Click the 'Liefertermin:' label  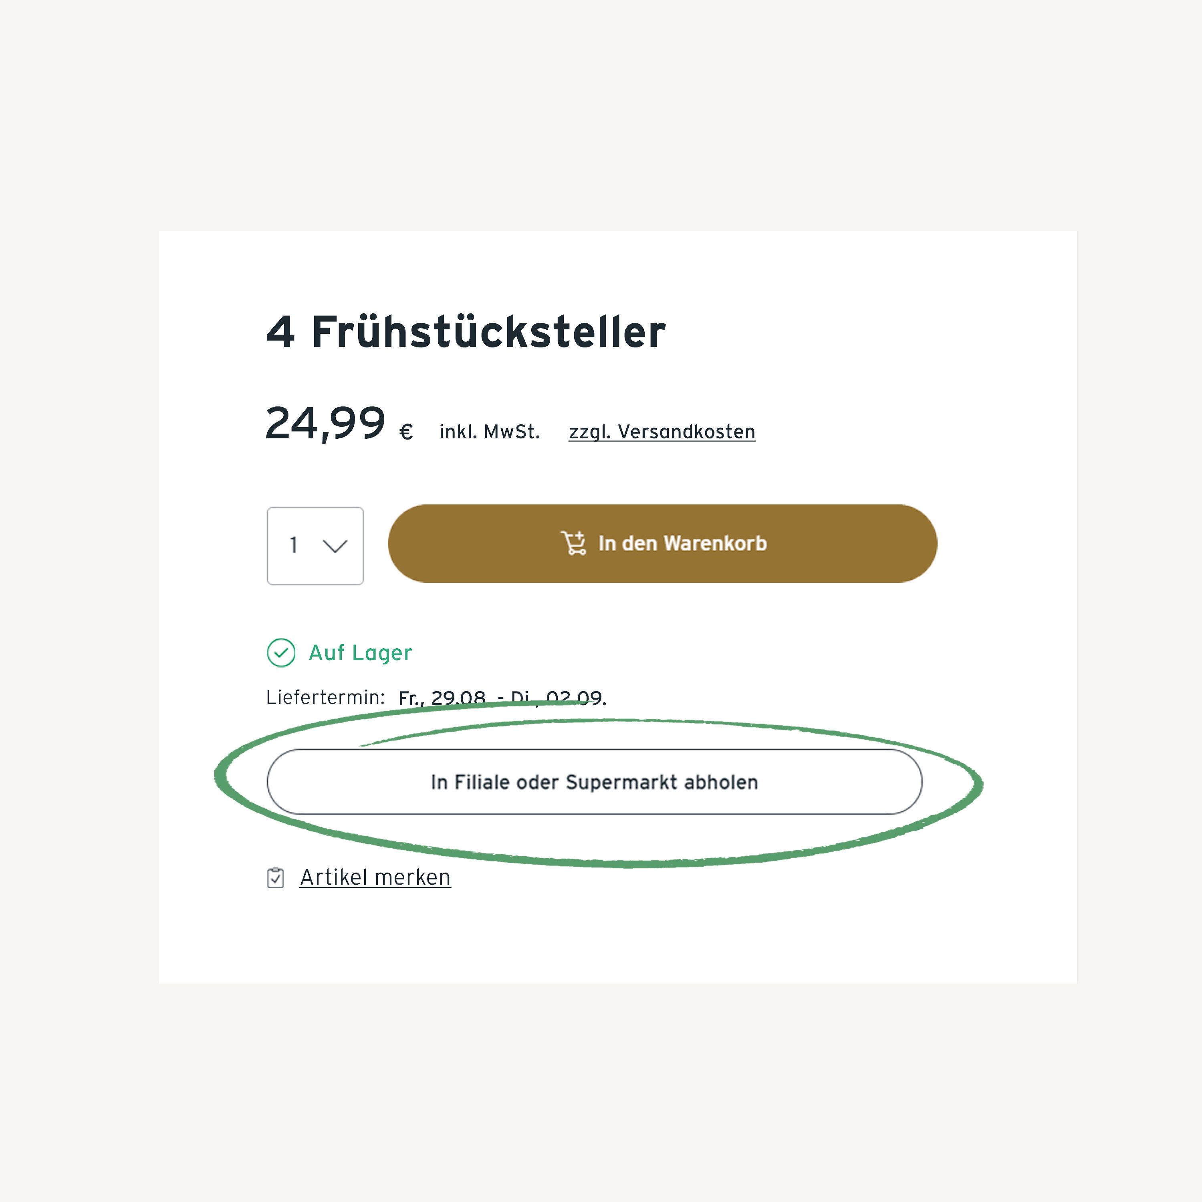325,698
